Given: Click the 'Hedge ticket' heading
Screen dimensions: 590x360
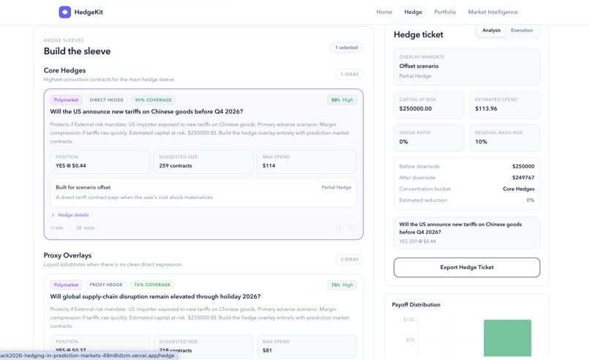Looking at the screenshot, I should pos(419,34).
